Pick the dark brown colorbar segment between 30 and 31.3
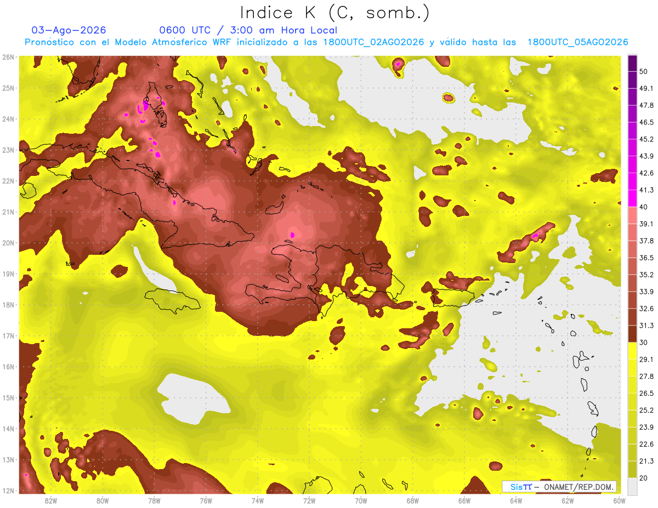 tap(632, 334)
